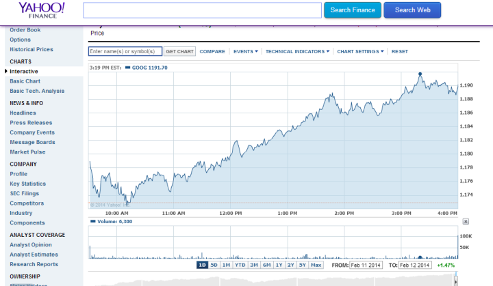Screen dimensions: 493x286
Task: Open Company Events link
Action: tap(32, 132)
